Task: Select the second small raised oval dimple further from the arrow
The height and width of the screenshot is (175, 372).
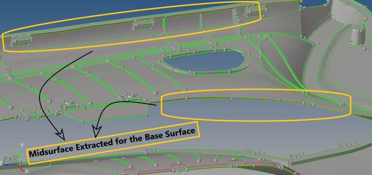Action: 69,103
